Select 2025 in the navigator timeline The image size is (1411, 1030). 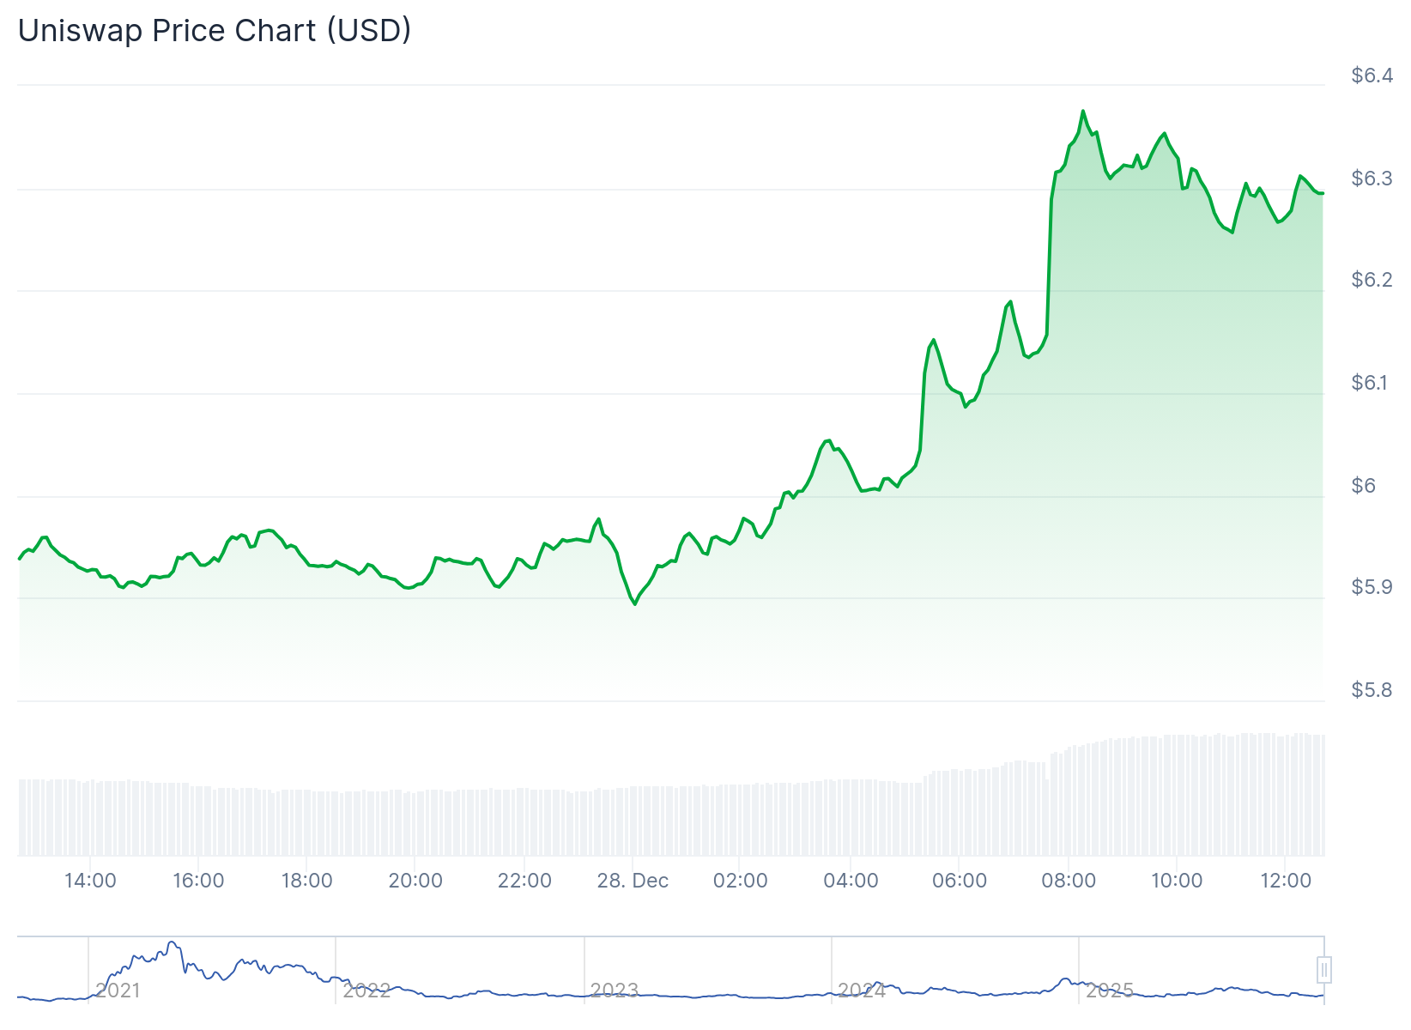point(1110,991)
